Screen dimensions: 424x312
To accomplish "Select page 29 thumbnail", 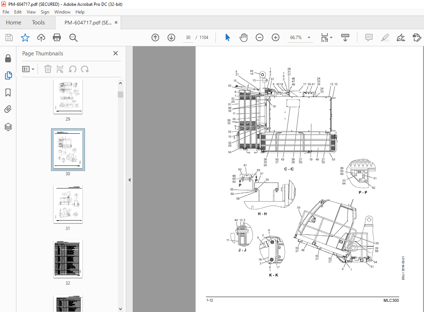I will coord(68,97).
